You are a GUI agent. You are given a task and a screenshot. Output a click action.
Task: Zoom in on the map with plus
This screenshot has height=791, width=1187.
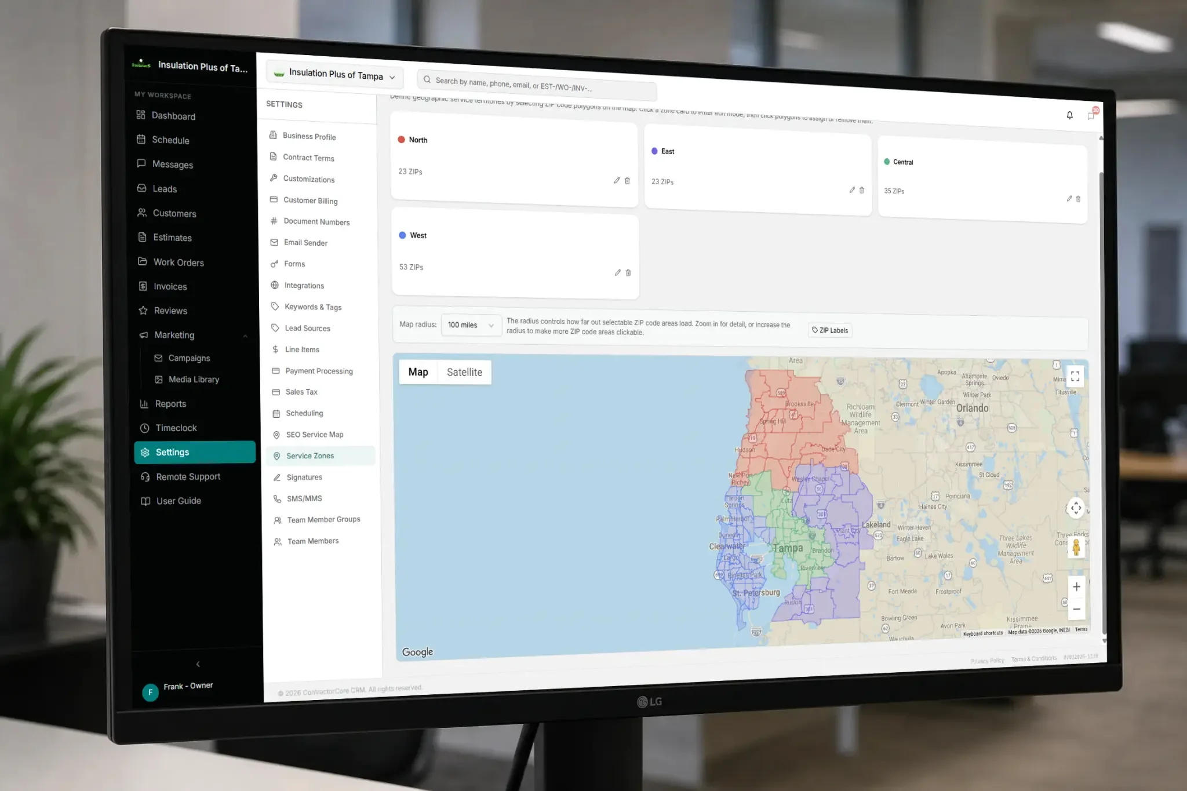click(1076, 586)
